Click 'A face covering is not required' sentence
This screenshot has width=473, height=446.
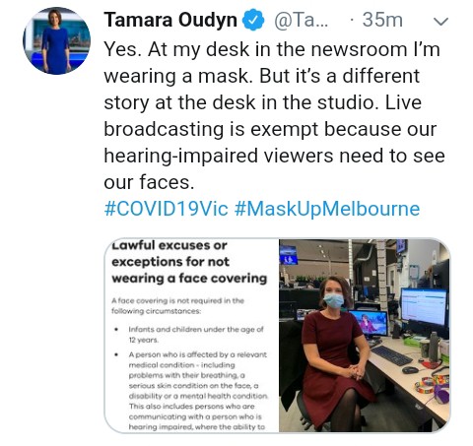point(177,305)
